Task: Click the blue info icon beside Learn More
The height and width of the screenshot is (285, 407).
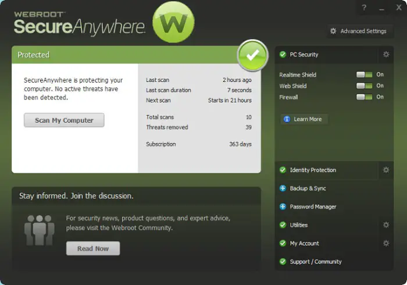Action: [x=287, y=119]
